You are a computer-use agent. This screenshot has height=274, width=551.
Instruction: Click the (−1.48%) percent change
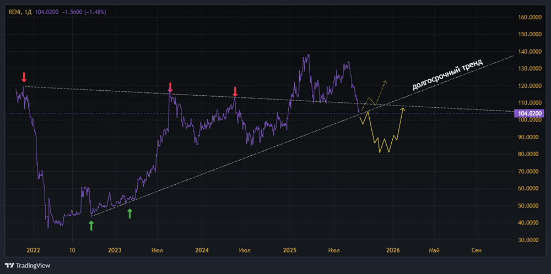tap(95, 12)
